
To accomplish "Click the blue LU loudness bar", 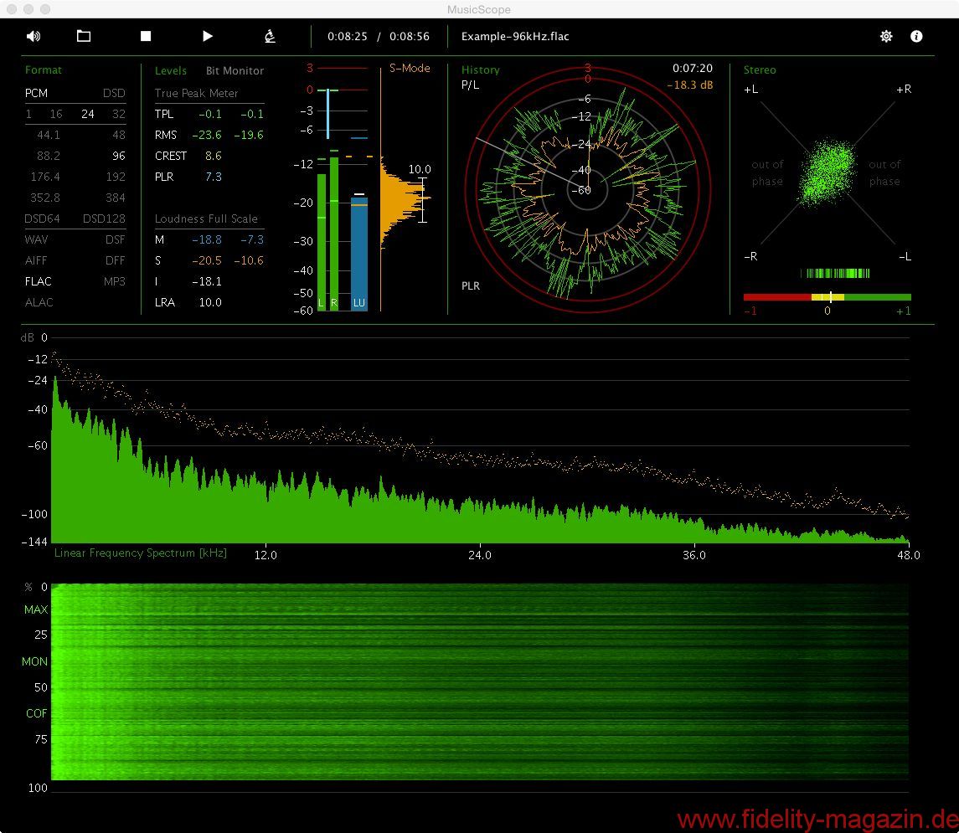I will [x=358, y=251].
